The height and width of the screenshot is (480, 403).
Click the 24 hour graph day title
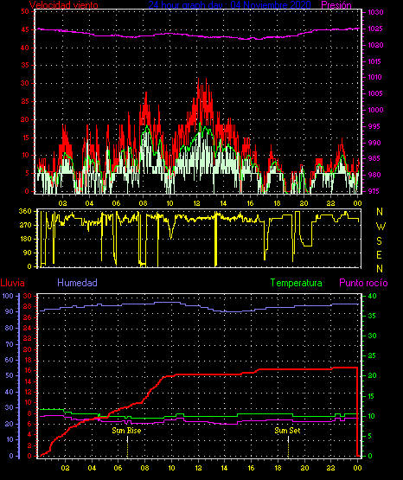click(229, 5)
